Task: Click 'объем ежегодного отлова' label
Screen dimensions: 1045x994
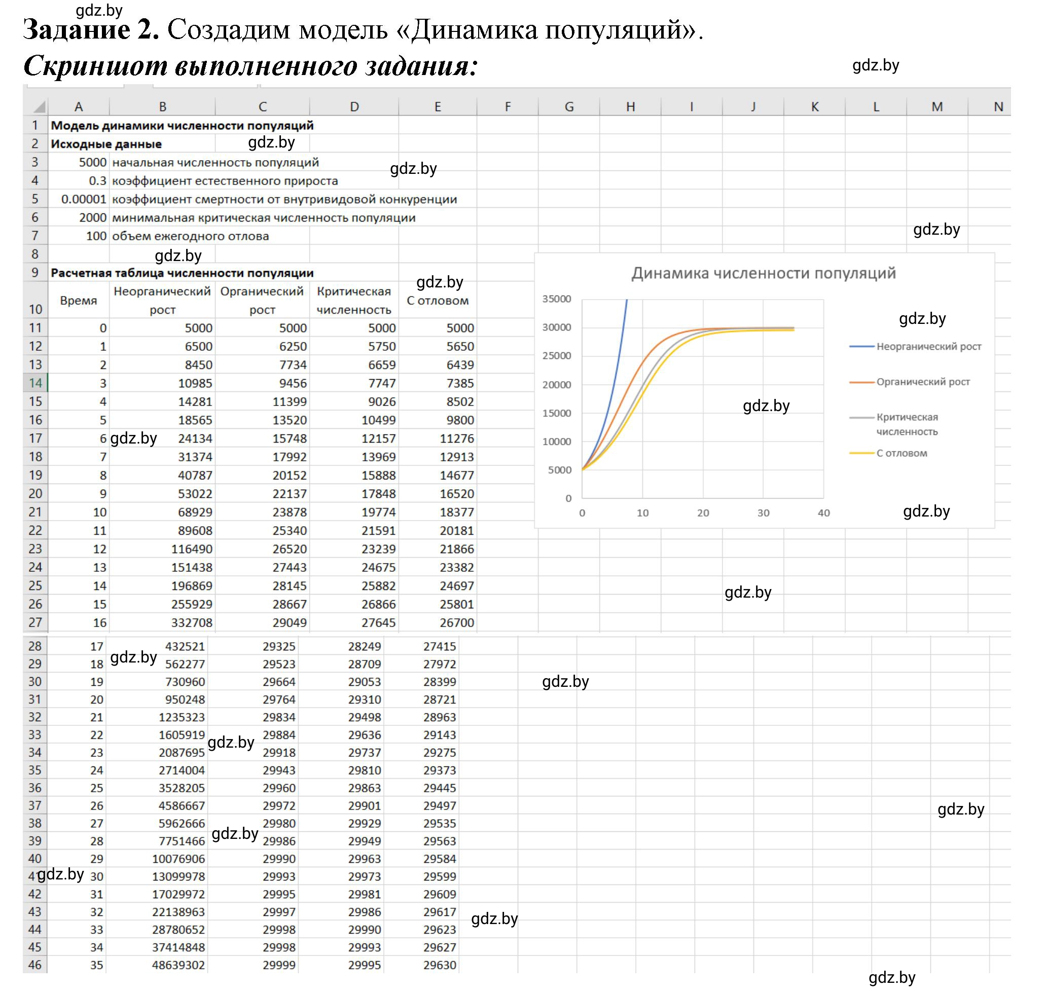Action: (x=190, y=236)
